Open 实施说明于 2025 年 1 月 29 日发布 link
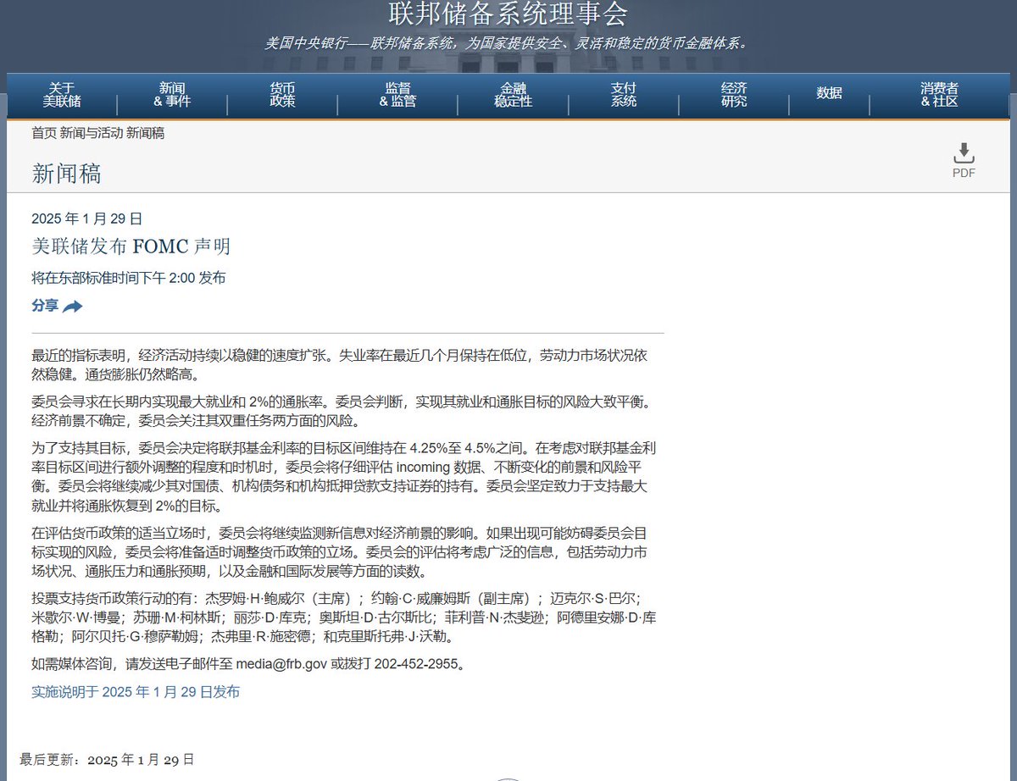 click(x=136, y=692)
